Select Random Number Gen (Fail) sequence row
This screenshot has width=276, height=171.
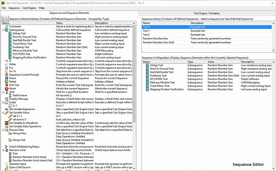[x=207, y=42]
